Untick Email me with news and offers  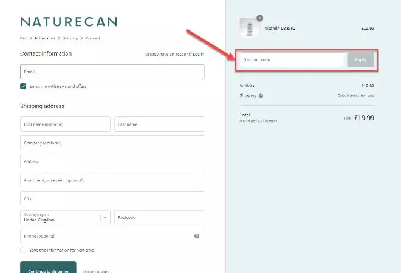pos(23,86)
